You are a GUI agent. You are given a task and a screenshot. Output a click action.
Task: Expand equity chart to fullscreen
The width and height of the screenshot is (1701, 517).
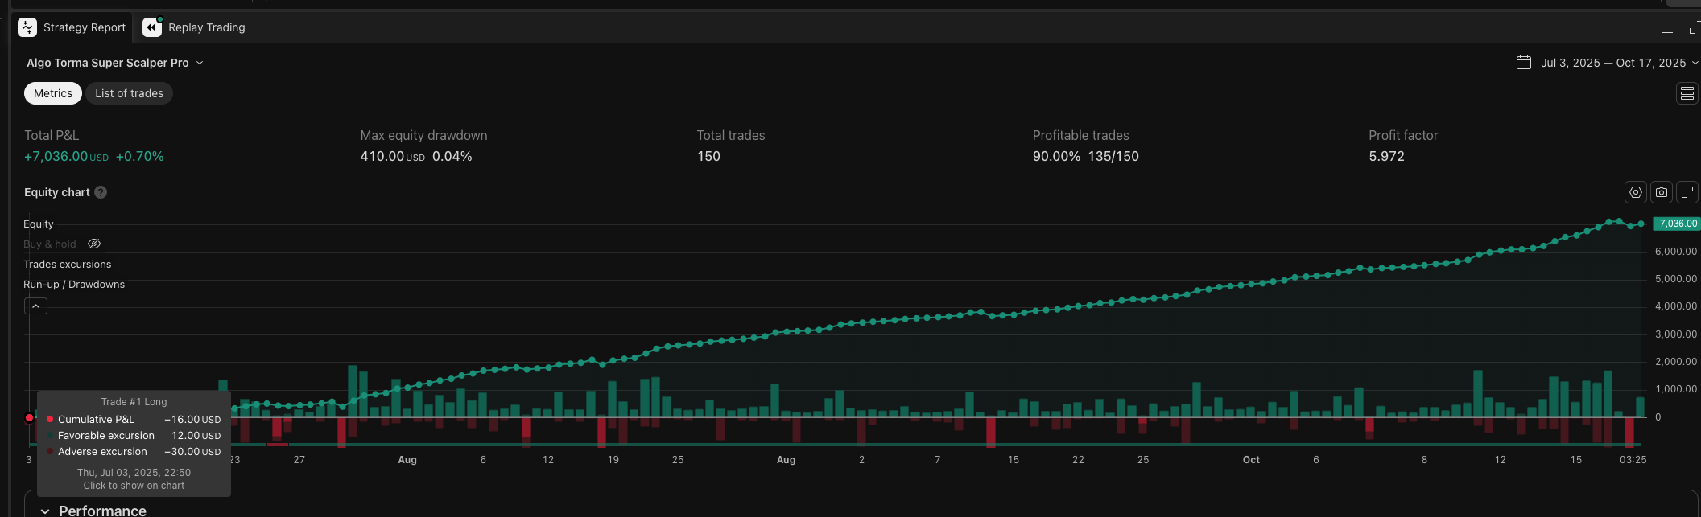tap(1687, 192)
